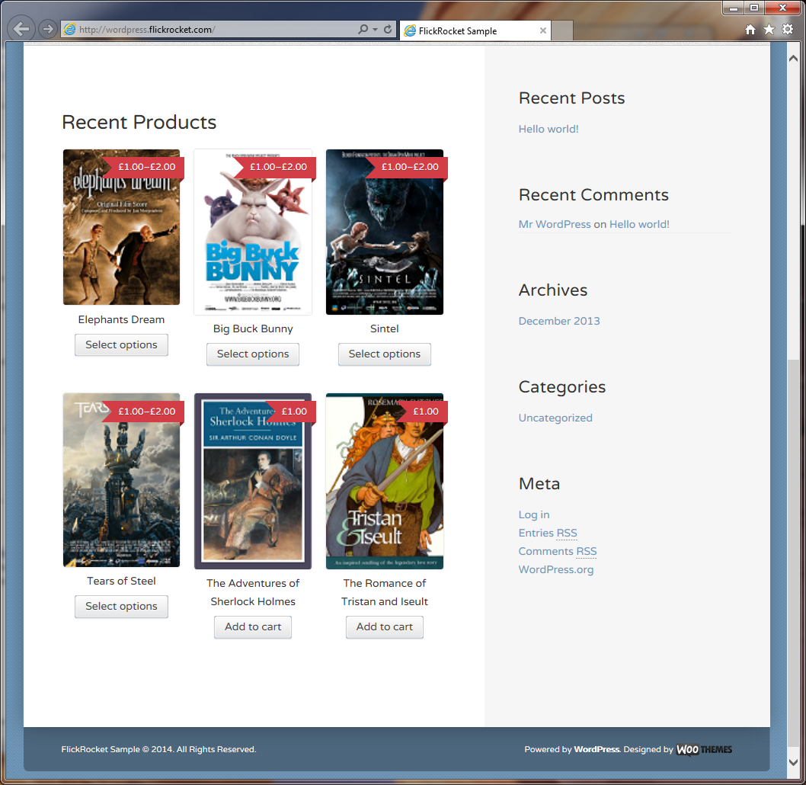Refresh the page with reload icon
This screenshot has width=806, height=785.
[388, 29]
